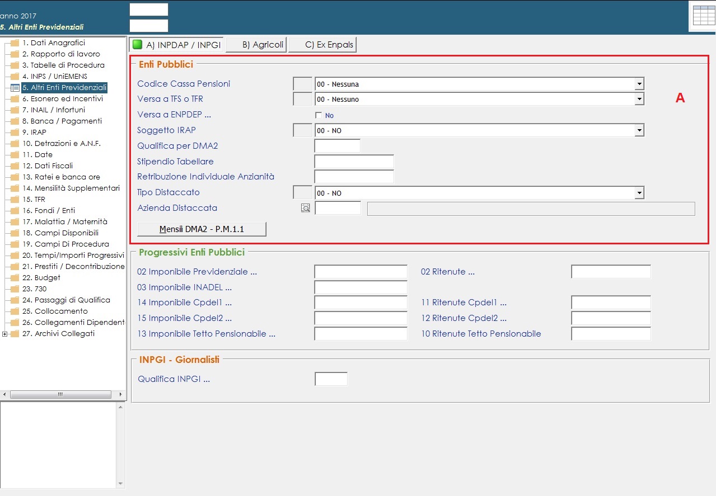
Task: Click the Stipendio Tabellare input field
Action: pyautogui.click(x=354, y=162)
